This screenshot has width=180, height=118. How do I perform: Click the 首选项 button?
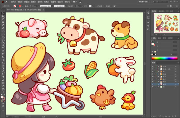click(x=108, y=6)
